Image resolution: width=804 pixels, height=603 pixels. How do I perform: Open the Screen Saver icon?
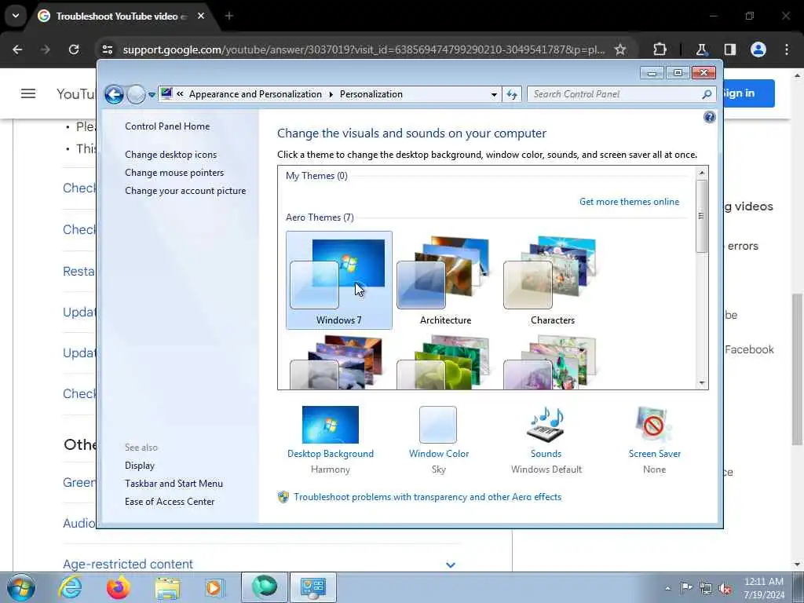[x=653, y=425]
